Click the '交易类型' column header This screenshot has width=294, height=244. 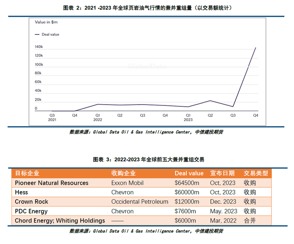(x=256, y=173)
